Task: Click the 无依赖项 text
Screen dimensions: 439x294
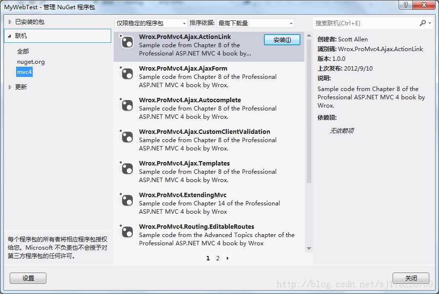Action: (x=342, y=130)
